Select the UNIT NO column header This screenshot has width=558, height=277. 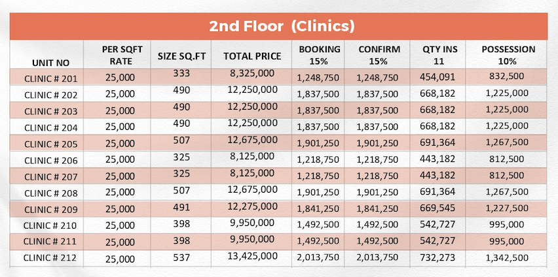[x=50, y=63]
